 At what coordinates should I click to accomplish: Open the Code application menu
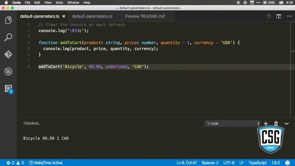coord(17,2)
